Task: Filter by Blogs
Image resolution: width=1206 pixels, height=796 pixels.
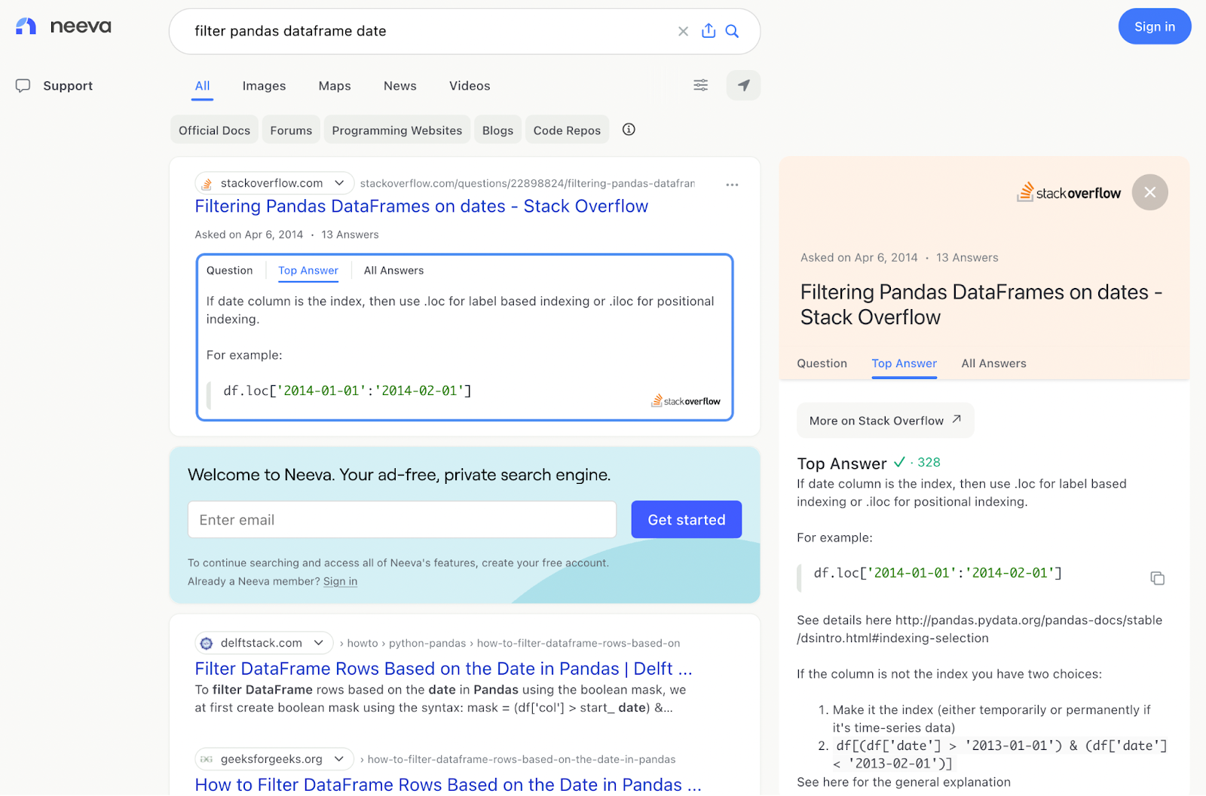Action: click(497, 130)
